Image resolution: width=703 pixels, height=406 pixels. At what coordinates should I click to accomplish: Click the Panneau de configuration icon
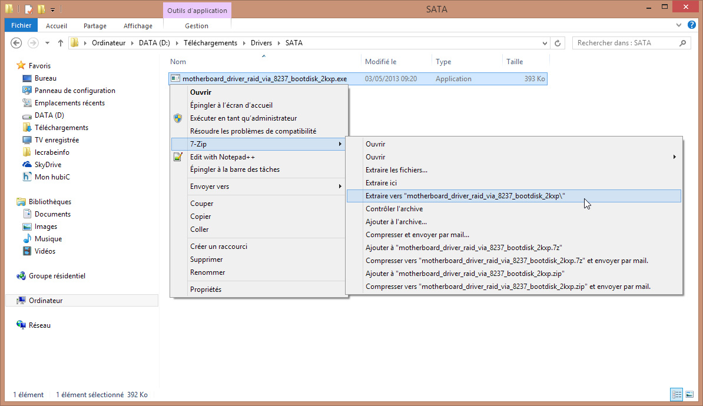coord(27,90)
